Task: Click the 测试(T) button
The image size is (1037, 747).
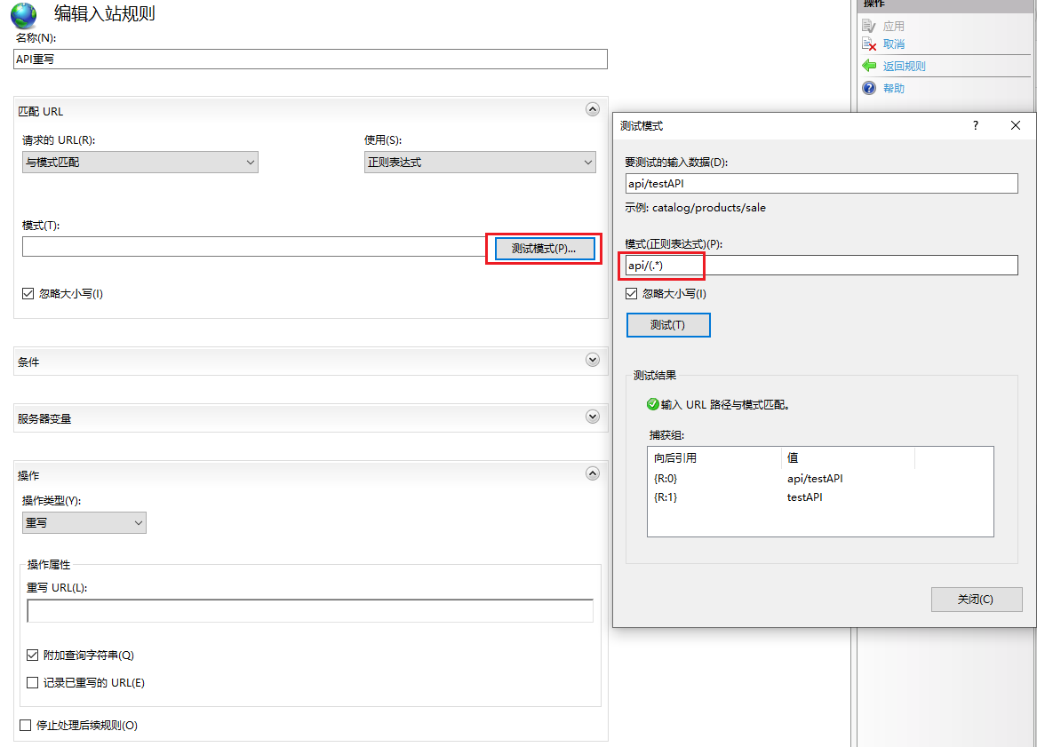Action: tap(668, 324)
